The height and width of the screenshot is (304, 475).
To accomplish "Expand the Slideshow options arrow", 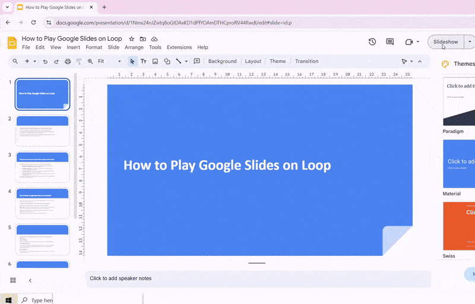I will click(470, 42).
